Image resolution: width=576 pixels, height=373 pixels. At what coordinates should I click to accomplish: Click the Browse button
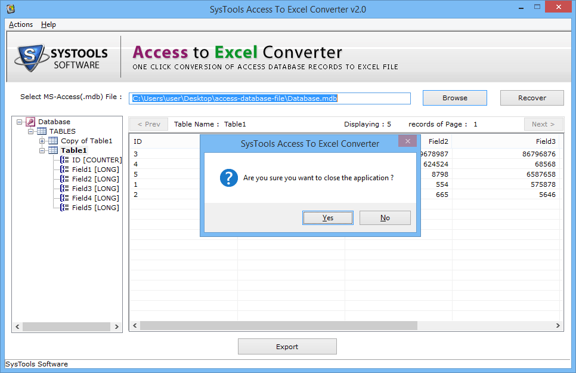coord(455,98)
